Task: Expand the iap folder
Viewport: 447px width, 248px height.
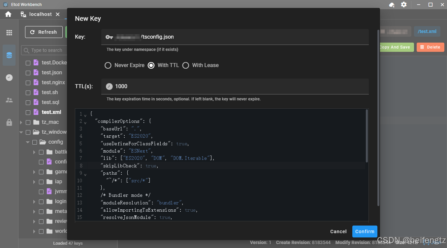Action: pyautogui.click(x=34, y=182)
